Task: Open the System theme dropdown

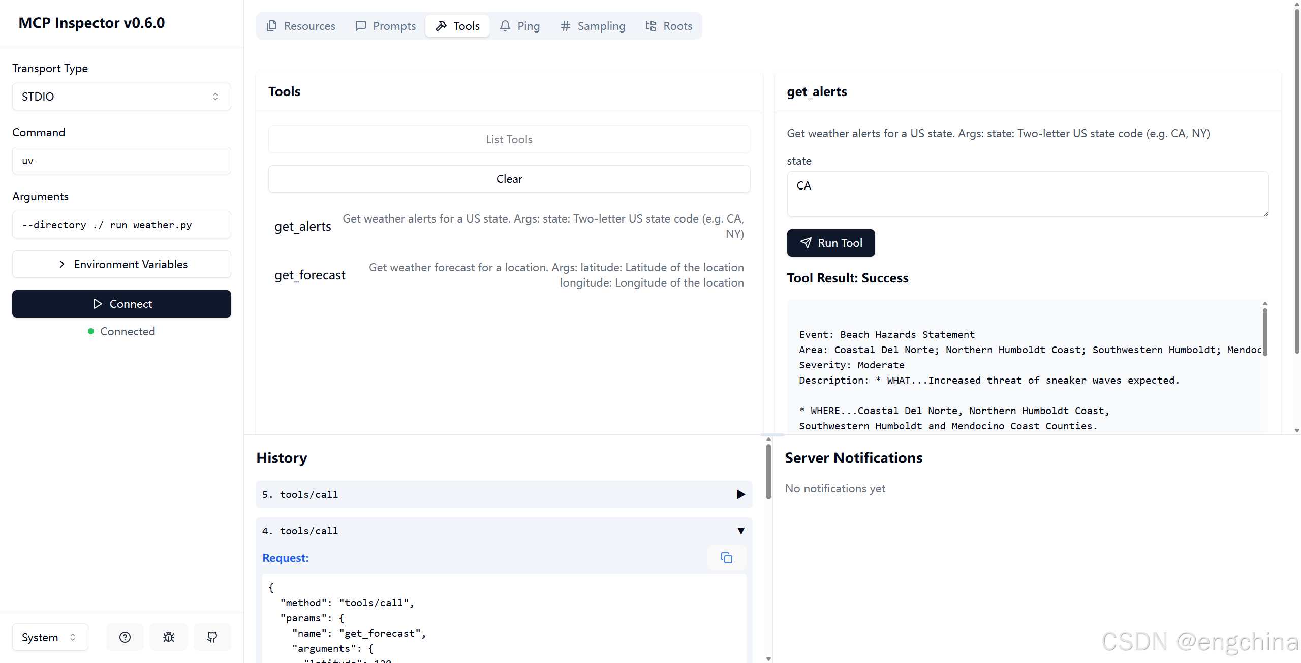Action: 50,637
